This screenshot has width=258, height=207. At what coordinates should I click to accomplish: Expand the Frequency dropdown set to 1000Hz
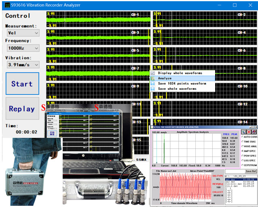click(23, 48)
